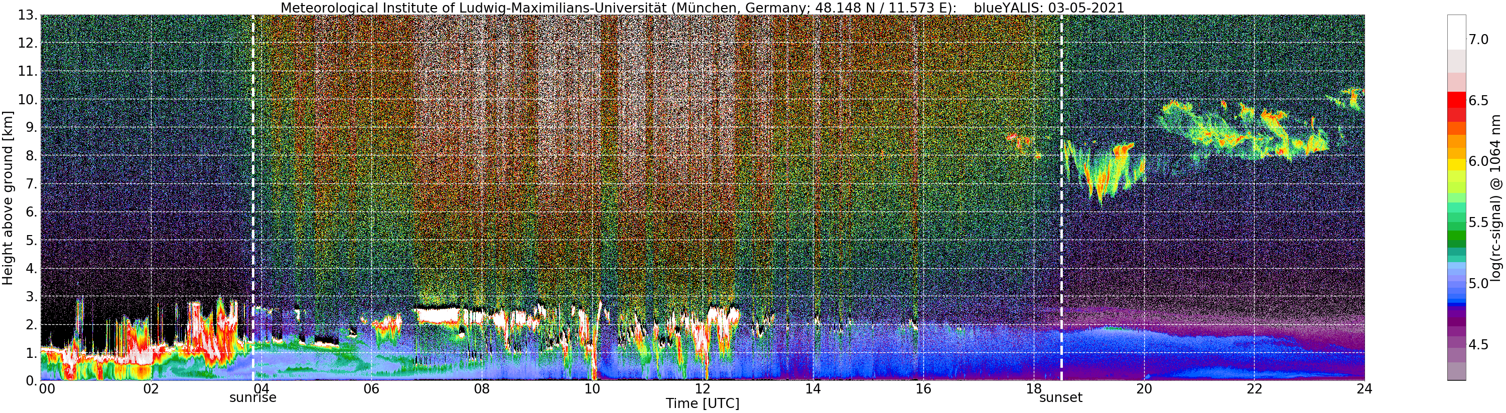Click the '1.' height tick label
Viewport: 1506px width, 413px height.
click(32, 352)
